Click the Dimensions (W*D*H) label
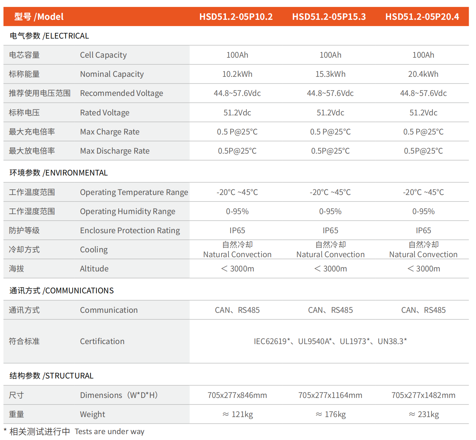The image size is (476, 440). [119, 395]
